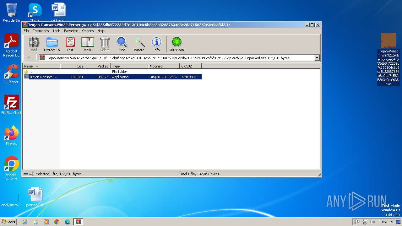Open the media player taskbar icon
402x226 pixels.
(46, 222)
